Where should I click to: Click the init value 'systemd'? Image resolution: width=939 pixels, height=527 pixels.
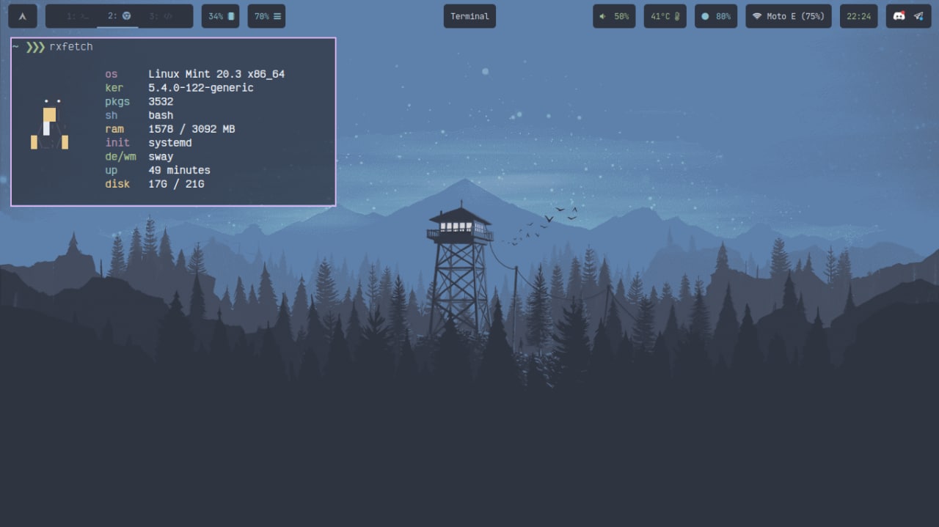[x=170, y=143]
